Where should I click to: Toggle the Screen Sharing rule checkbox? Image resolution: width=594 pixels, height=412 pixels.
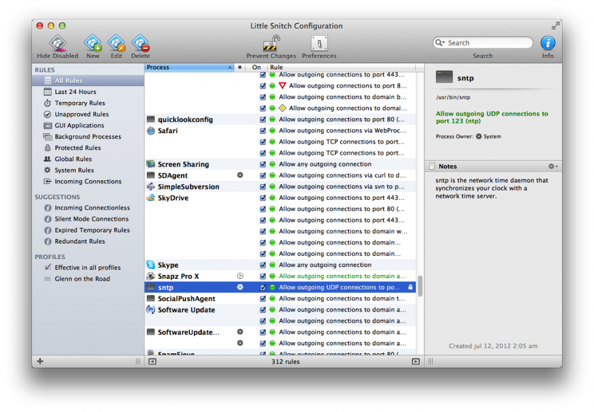262,164
